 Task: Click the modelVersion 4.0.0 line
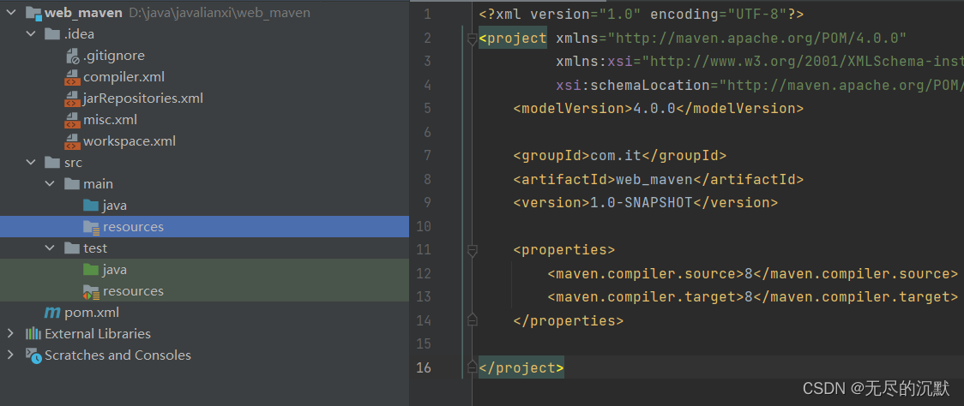point(659,108)
